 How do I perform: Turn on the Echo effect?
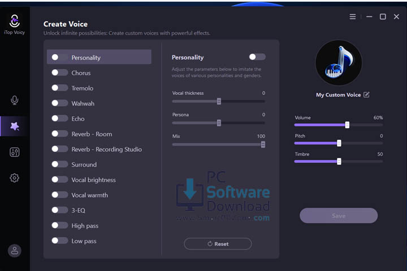tap(60, 119)
